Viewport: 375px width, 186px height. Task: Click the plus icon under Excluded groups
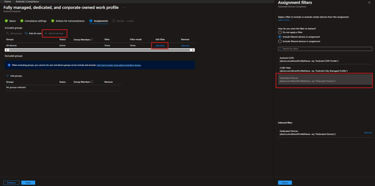(x=7, y=76)
